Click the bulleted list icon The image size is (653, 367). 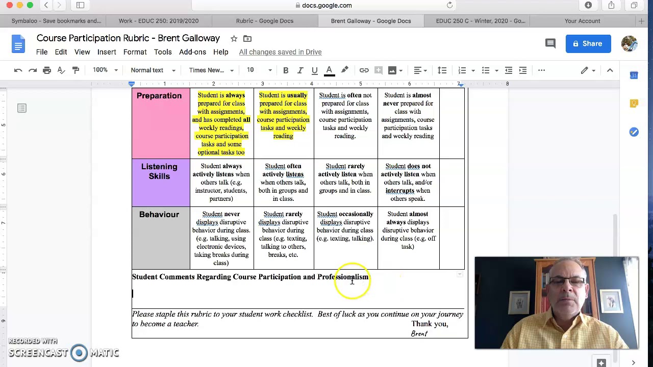485,70
